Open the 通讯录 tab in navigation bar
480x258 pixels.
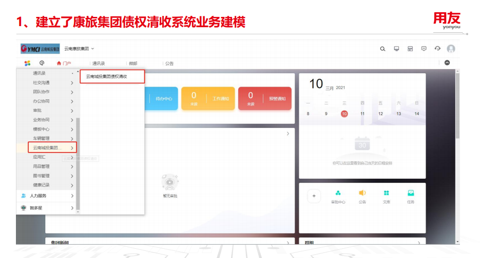[x=99, y=63]
